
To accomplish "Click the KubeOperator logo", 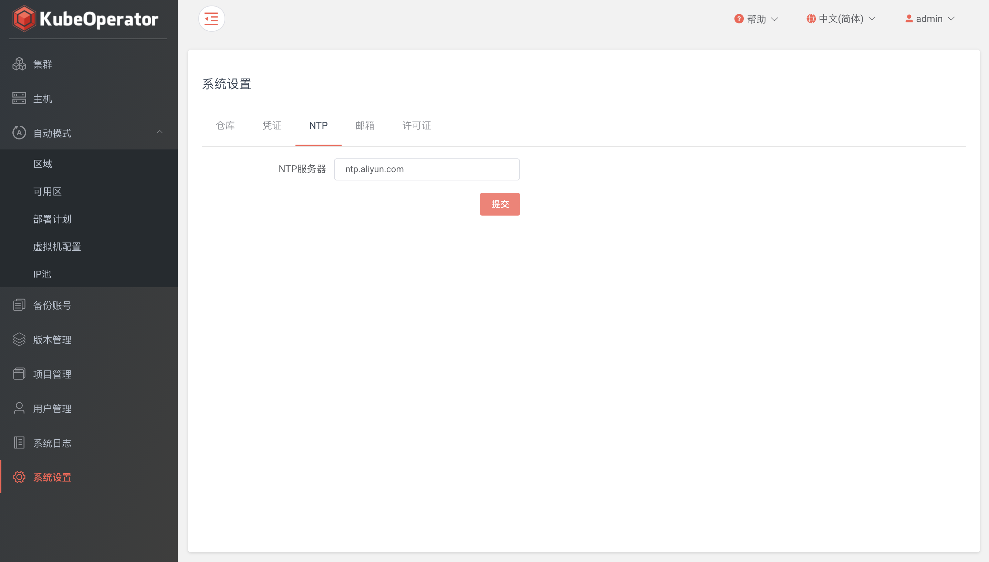I will tap(85, 19).
